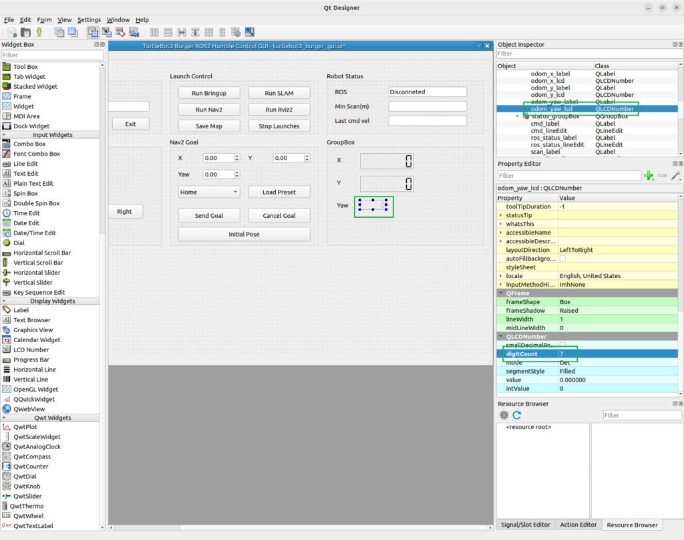Collapse status_groupBox in Object Inspector
The image size is (684, 540).
[x=518, y=116]
